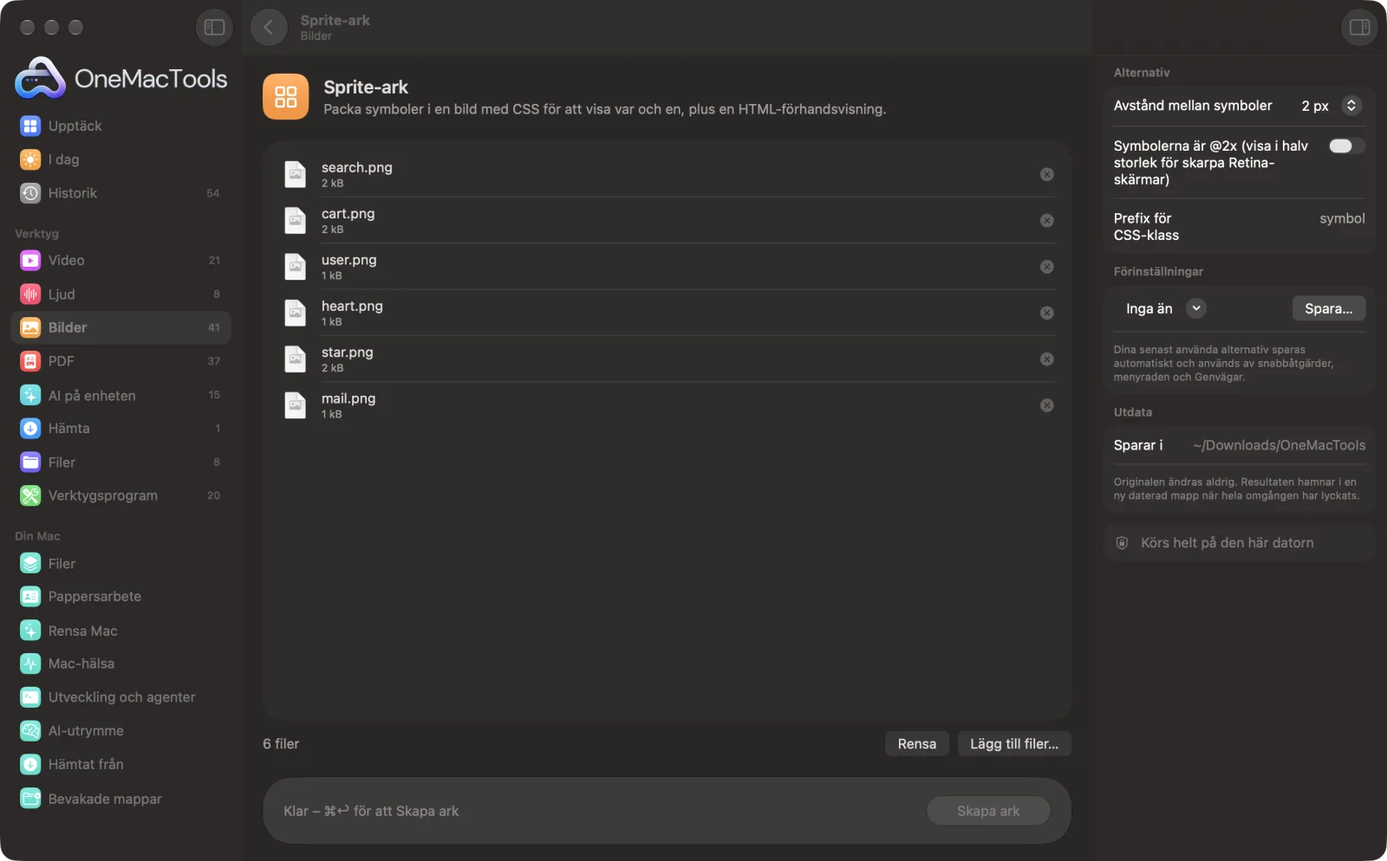This screenshot has height=861, width=1387.
Task: Open Filer under Din Mac
Action: tap(120, 563)
